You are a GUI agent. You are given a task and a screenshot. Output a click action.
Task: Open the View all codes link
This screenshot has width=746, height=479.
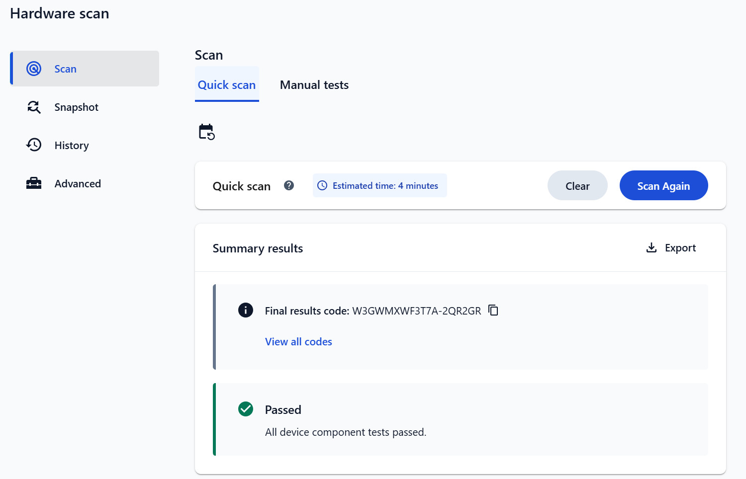pyautogui.click(x=298, y=341)
